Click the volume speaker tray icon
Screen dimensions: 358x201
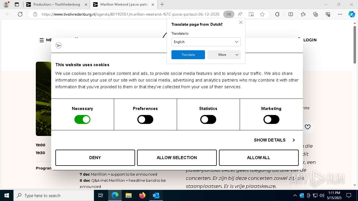point(322,195)
